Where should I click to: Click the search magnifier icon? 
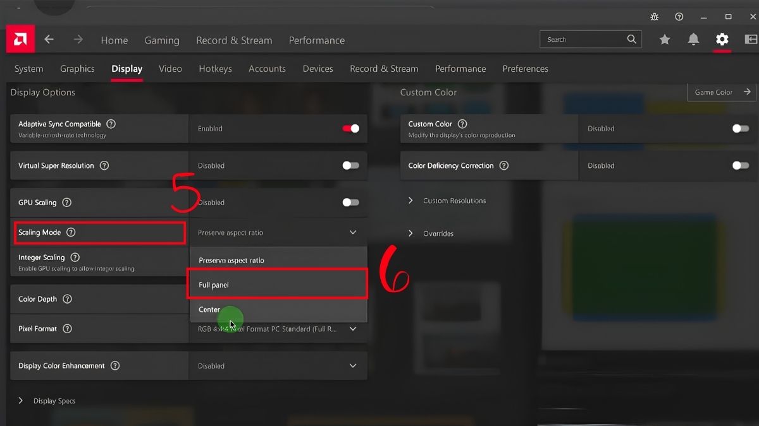[631, 38]
